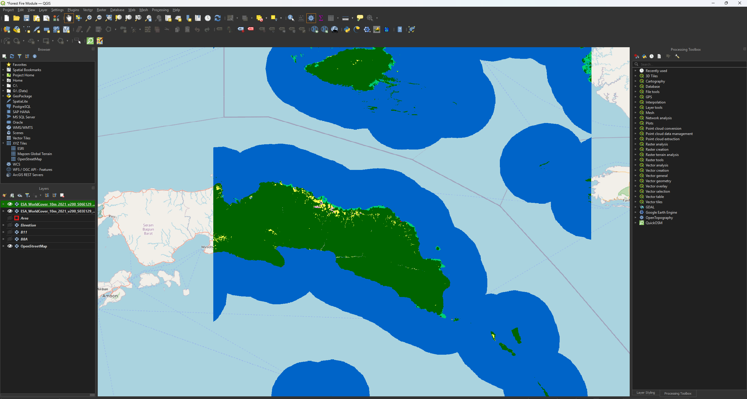Select the Pan Map hand tool
This screenshot has width=747, height=399.
(69, 18)
